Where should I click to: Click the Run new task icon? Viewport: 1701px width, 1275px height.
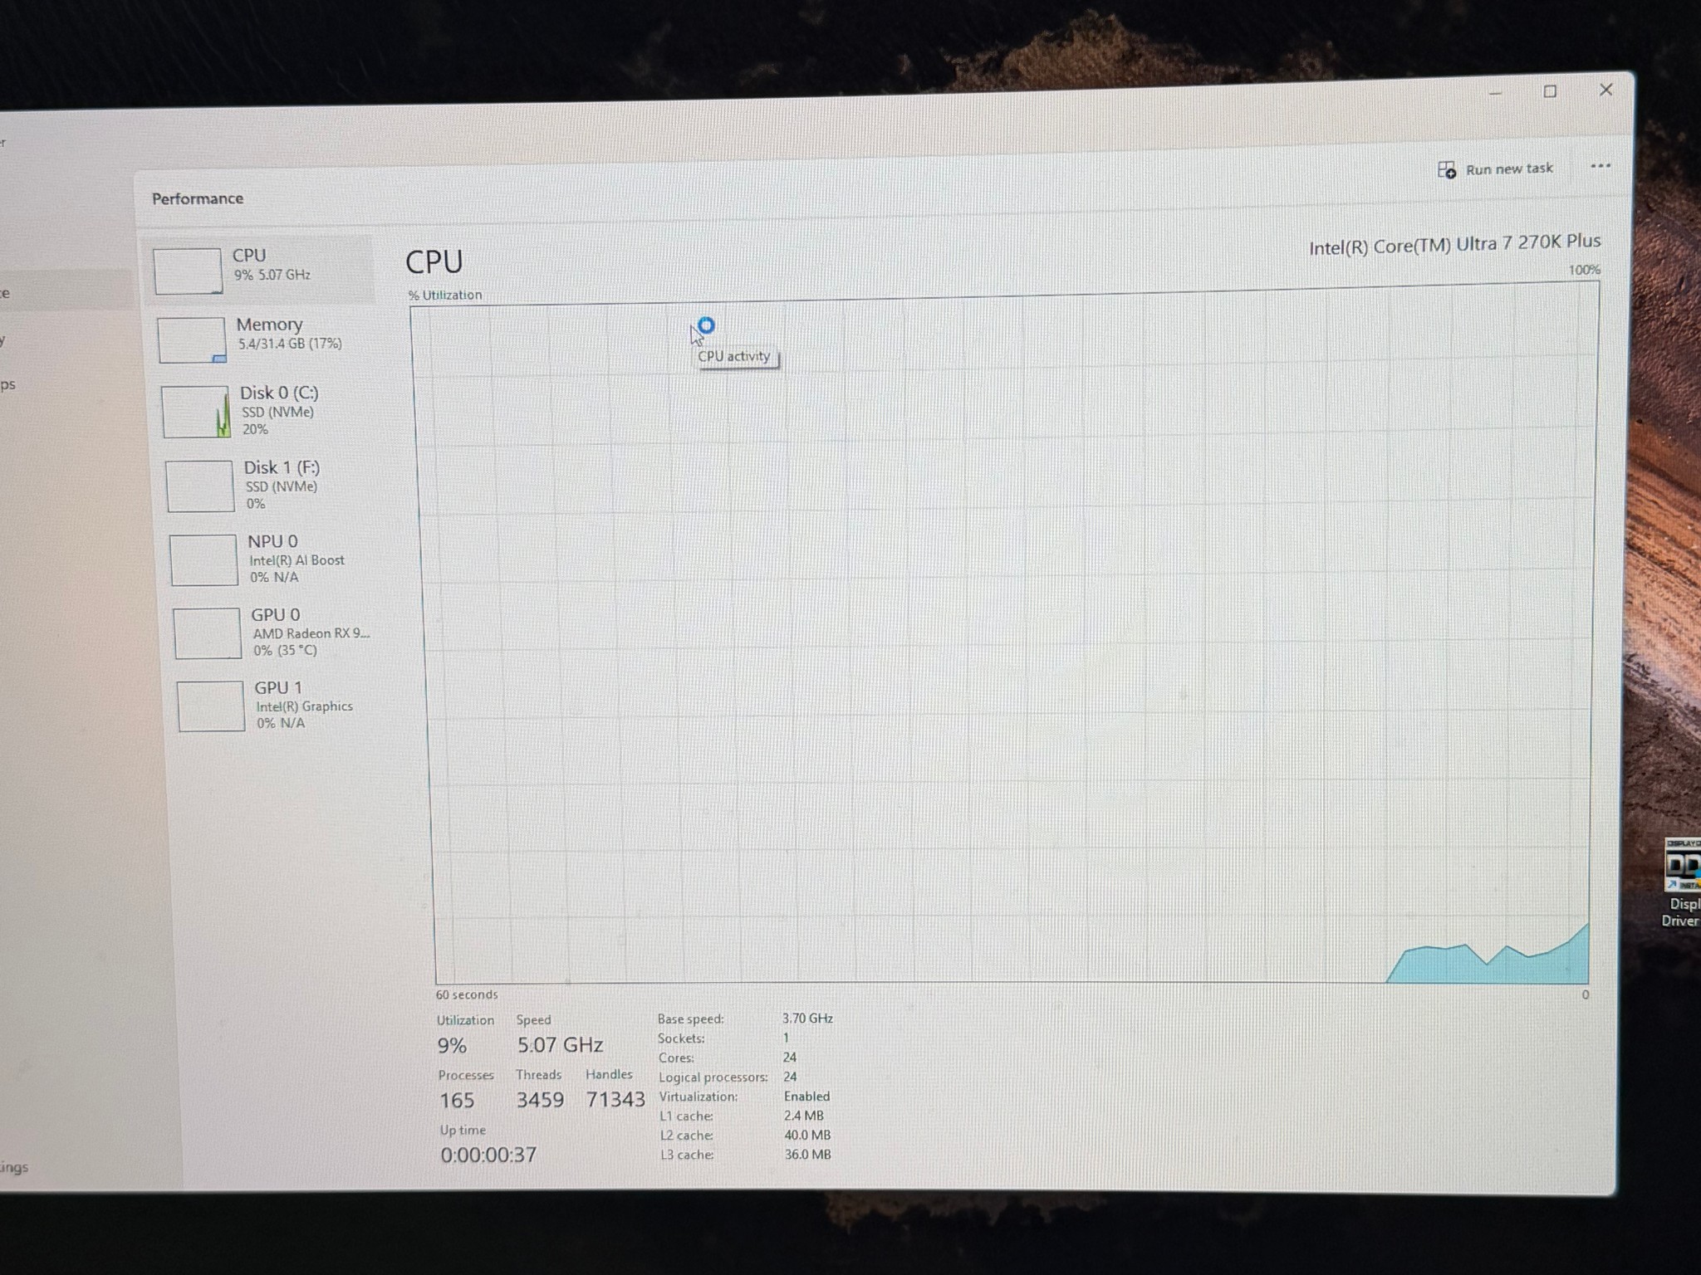(x=1446, y=170)
